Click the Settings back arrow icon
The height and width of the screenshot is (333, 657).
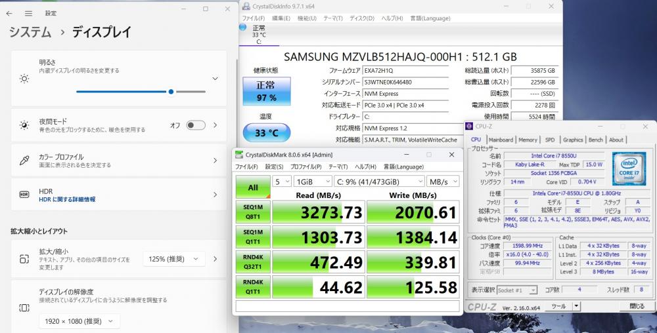pos(9,13)
